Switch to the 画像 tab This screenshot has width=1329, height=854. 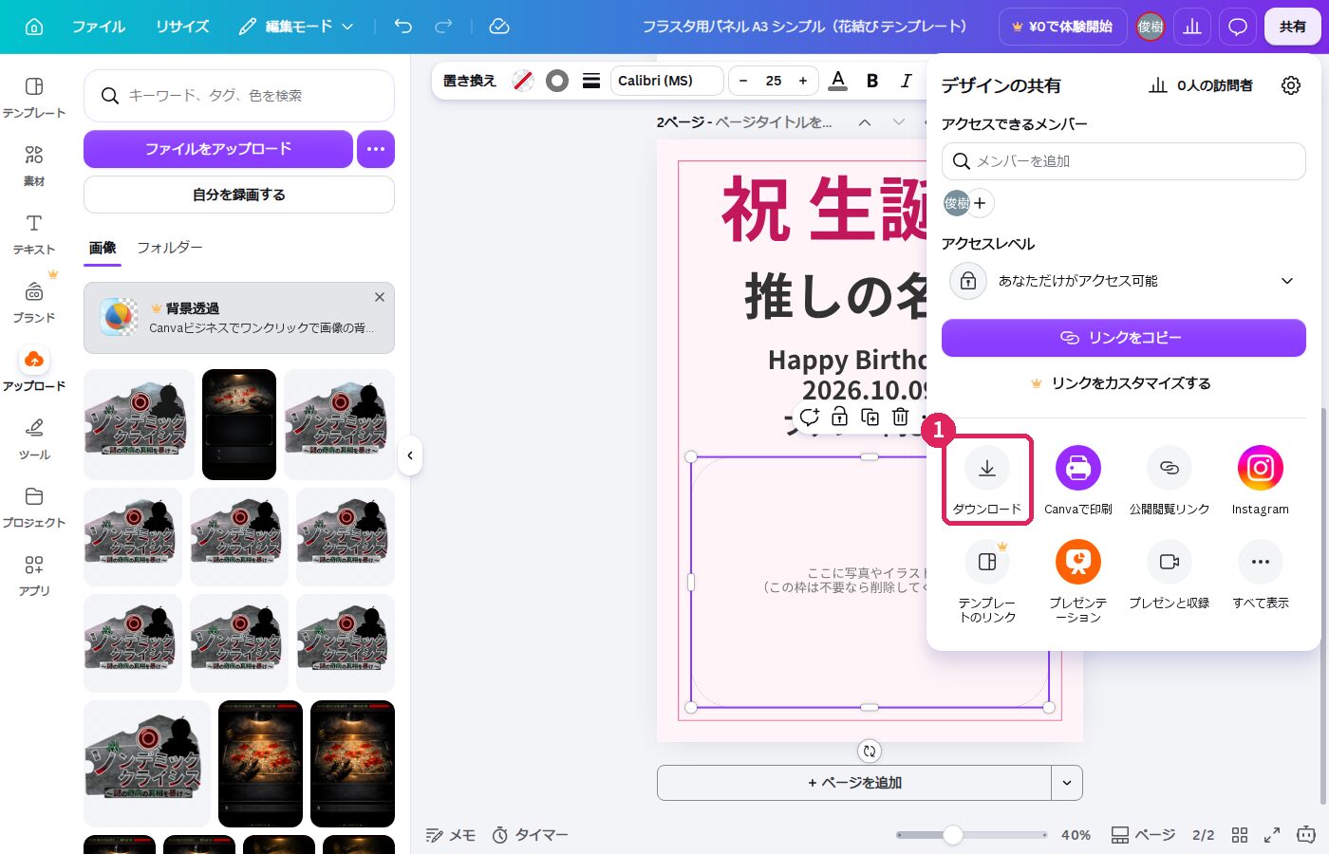(x=103, y=248)
